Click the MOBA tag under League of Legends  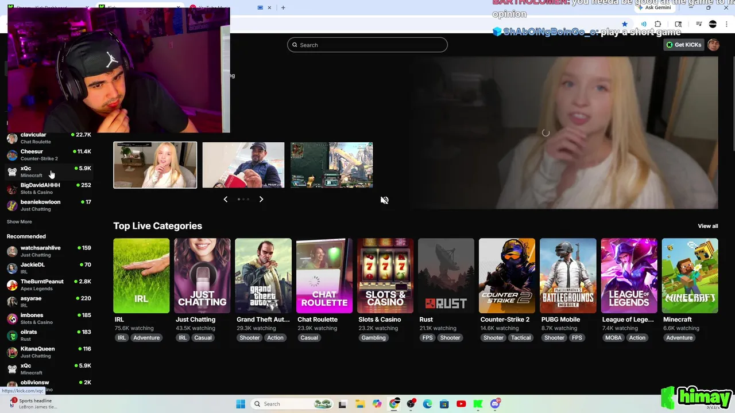(x=613, y=338)
